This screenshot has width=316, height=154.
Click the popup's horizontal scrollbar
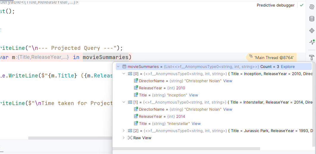186,149
